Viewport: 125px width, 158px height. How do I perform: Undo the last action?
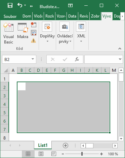tap(20, 5)
